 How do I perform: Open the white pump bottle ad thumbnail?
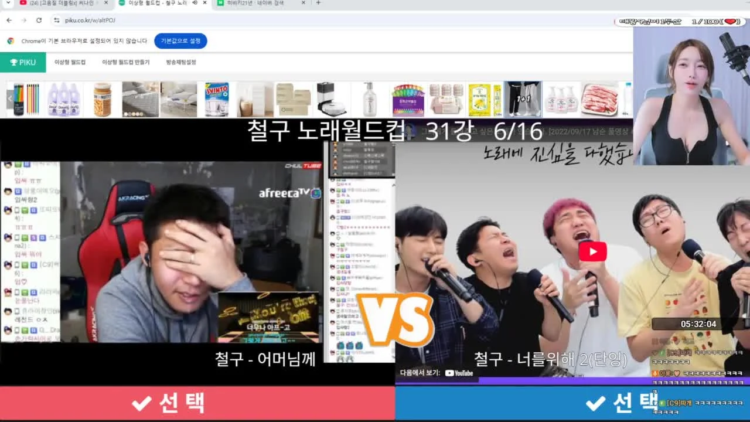tap(369, 99)
